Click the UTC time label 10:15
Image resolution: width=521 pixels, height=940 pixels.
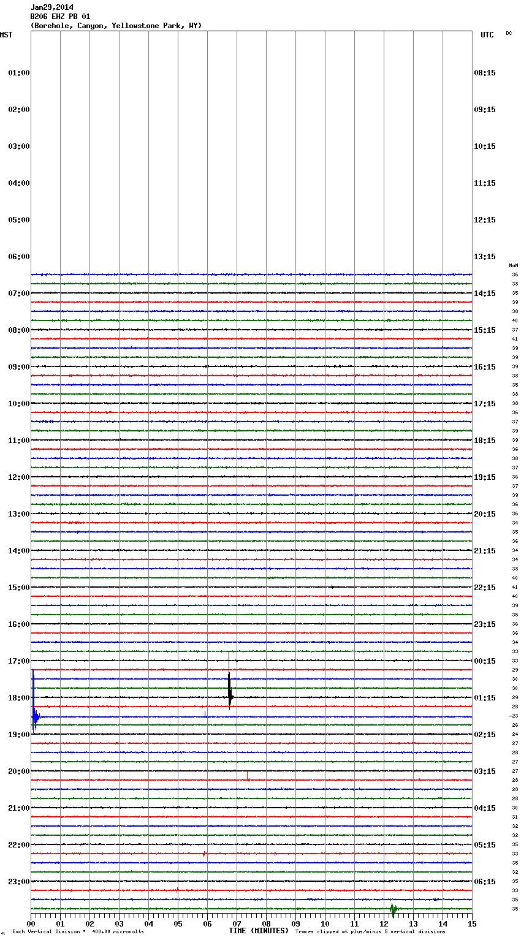coord(485,146)
